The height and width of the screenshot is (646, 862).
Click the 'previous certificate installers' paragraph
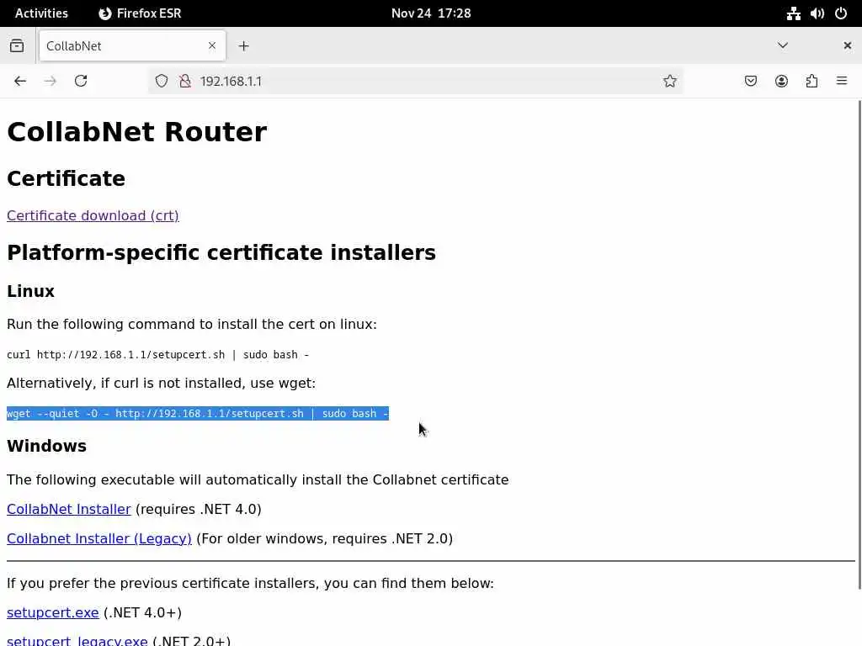(x=250, y=584)
